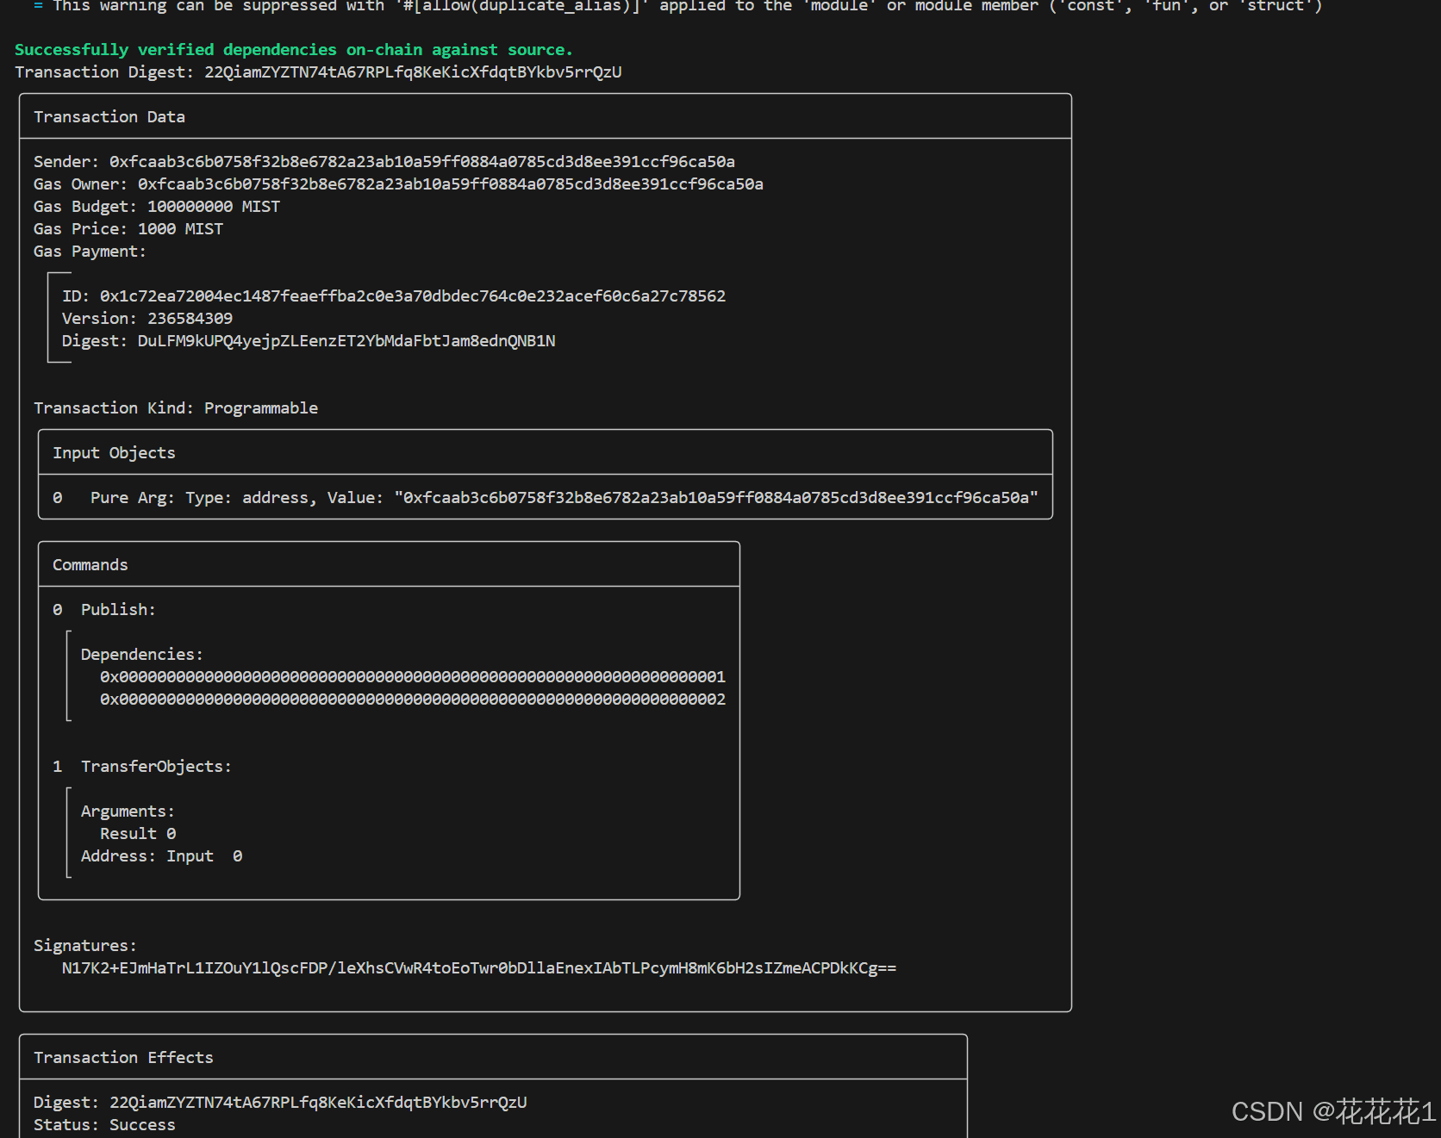Image resolution: width=1441 pixels, height=1138 pixels.
Task: Click the Input Objects header
Action: tap(114, 453)
